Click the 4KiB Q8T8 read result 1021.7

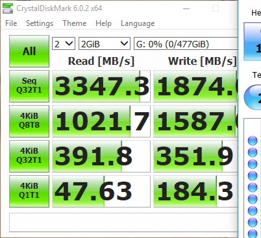101,121
